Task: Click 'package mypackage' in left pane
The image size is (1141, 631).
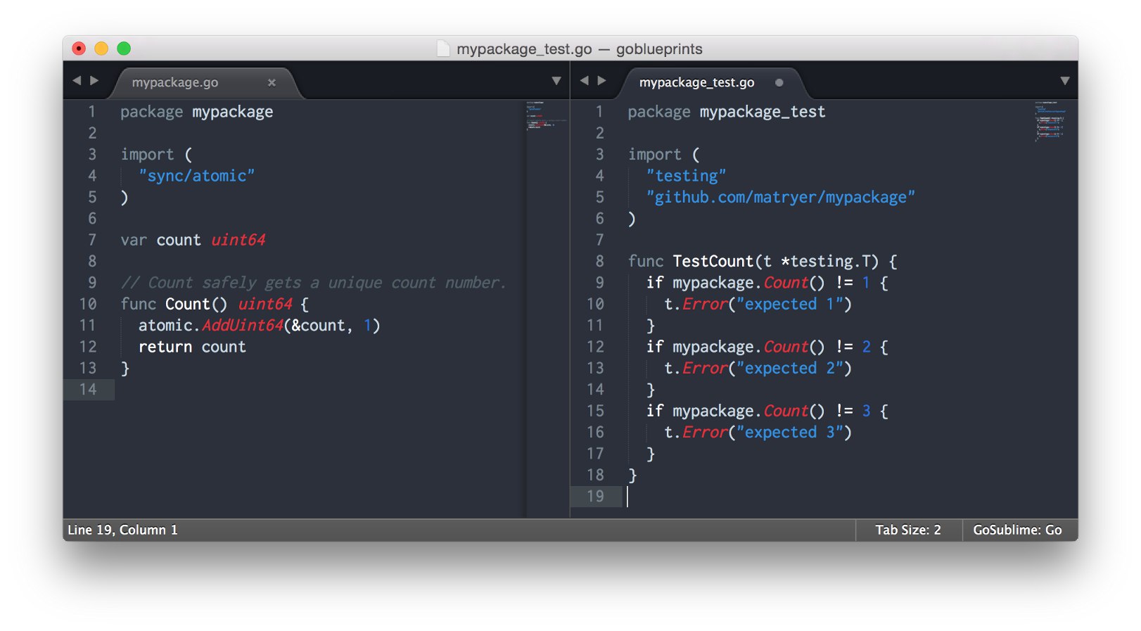Action: 196,112
